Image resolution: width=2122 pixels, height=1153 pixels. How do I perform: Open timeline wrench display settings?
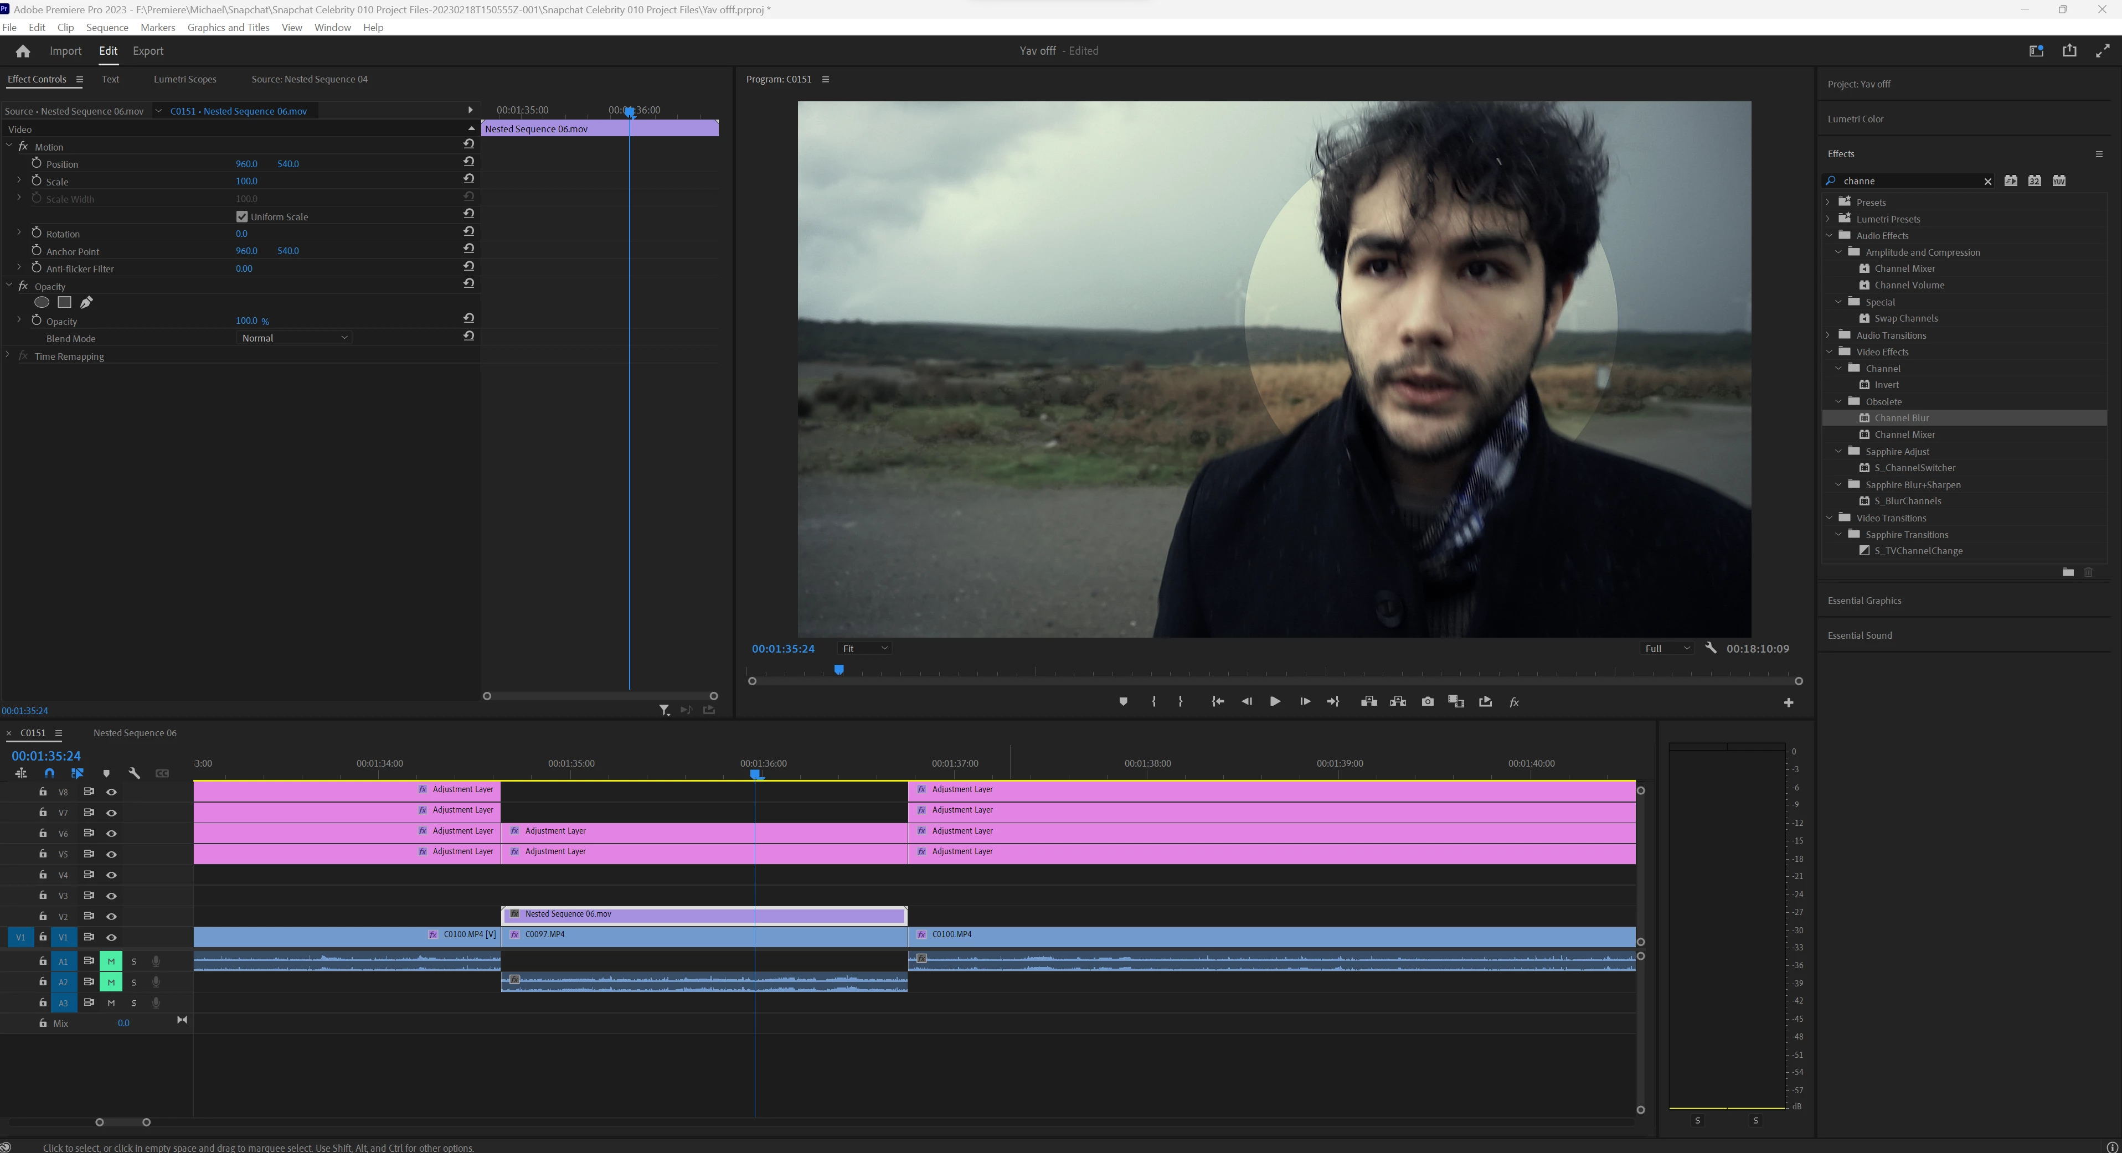[134, 773]
